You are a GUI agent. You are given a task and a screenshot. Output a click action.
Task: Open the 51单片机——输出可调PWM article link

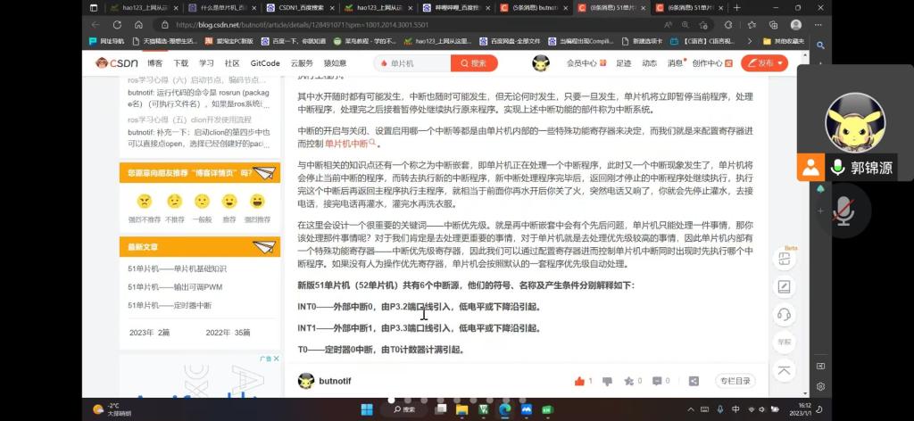pos(173,287)
